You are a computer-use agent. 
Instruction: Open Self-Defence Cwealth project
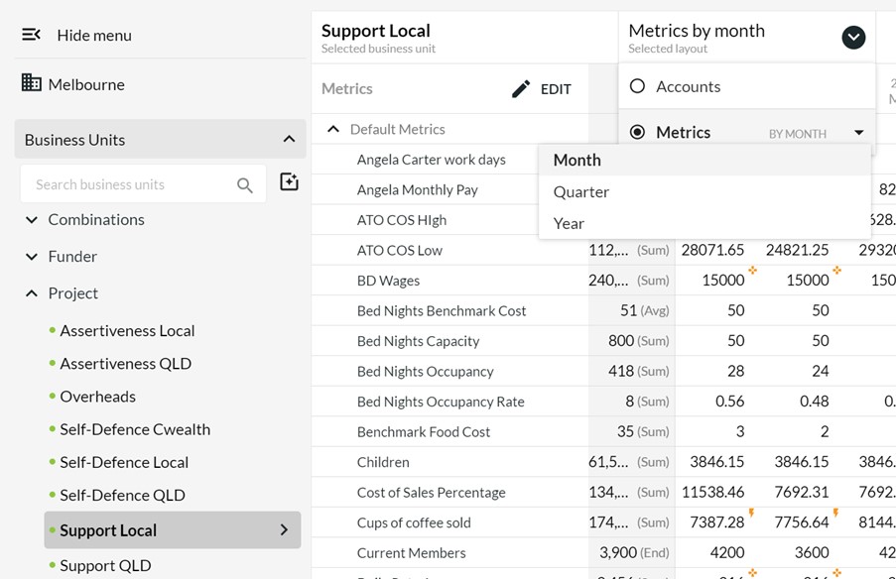coord(135,429)
